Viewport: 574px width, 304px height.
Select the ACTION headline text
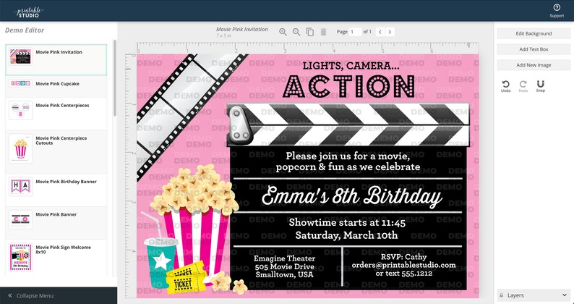[x=349, y=86]
